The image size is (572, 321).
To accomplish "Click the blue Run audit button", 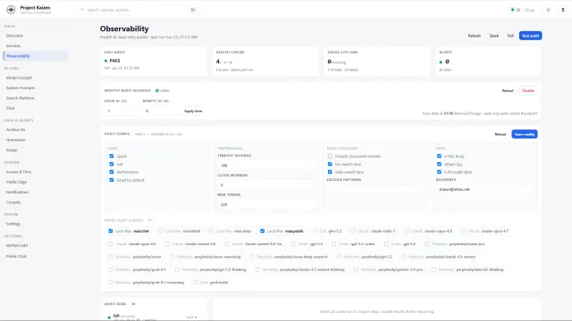I will click(x=530, y=36).
